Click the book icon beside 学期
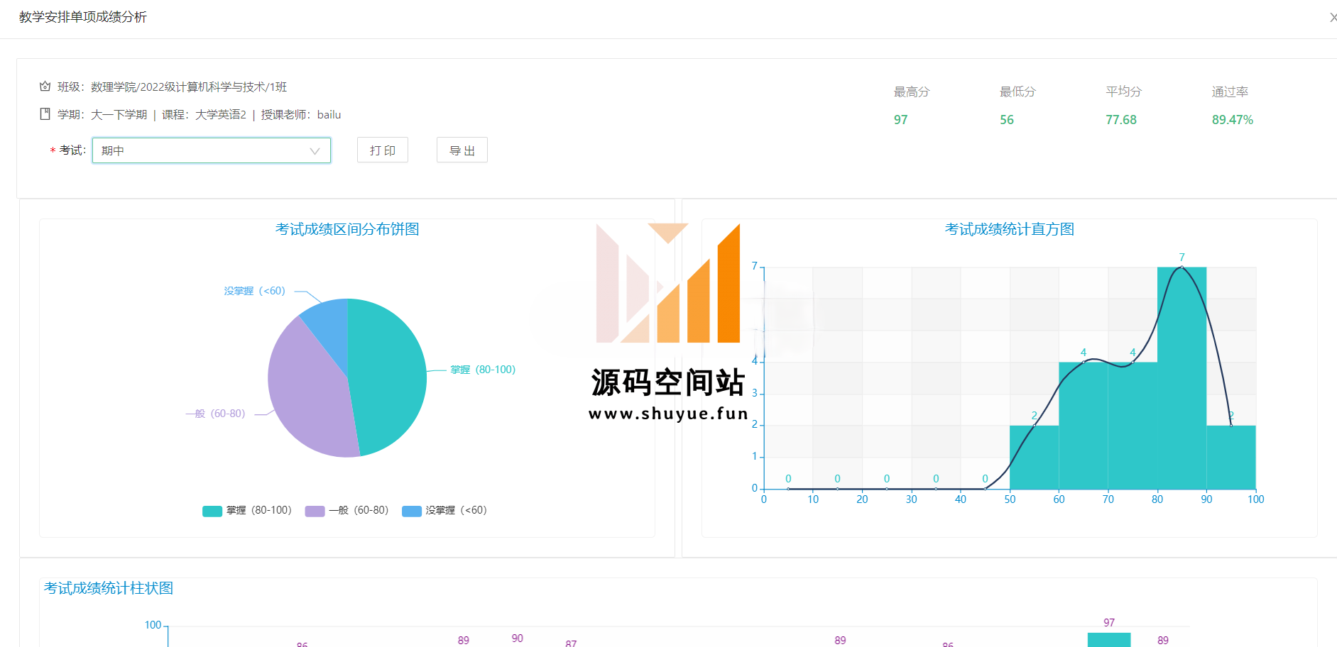 tap(45, 114)
